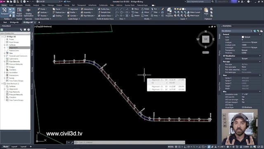Open the Toolspace help icon
This screenshot has height=149, width=264.
point(28,30)
